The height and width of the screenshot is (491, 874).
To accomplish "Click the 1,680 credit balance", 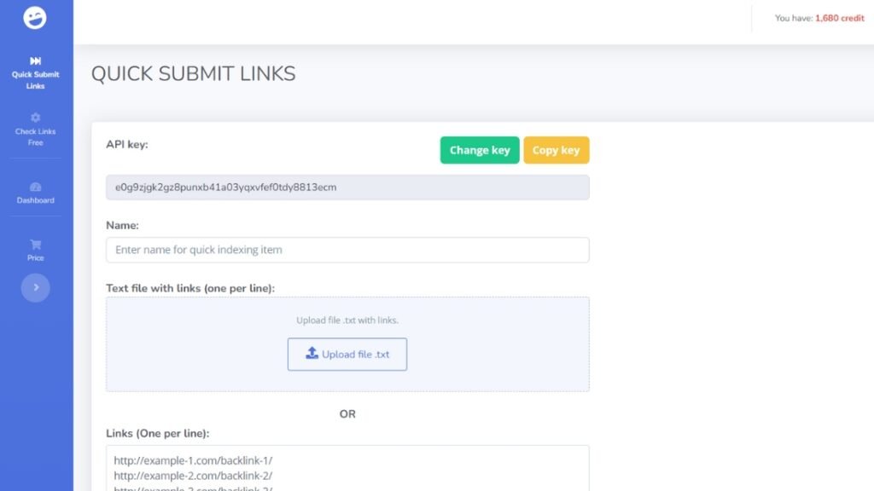I will (839, 18).
